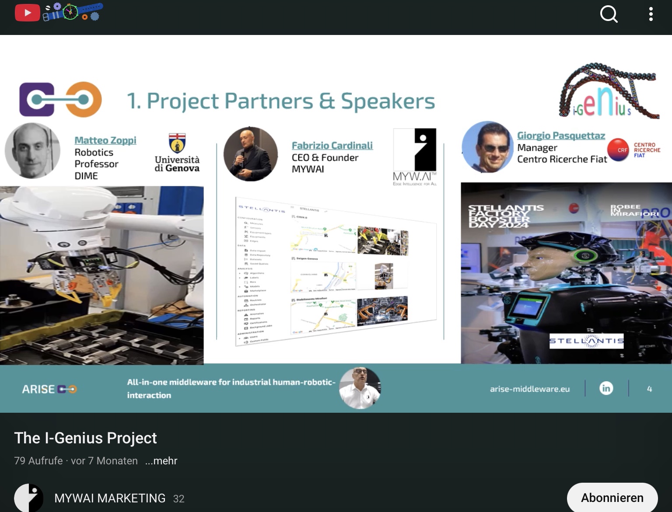The width and height of the screenshot is (672, 512).
Task: Click the i-Genius project logo
Action: [x=609, y=91]
